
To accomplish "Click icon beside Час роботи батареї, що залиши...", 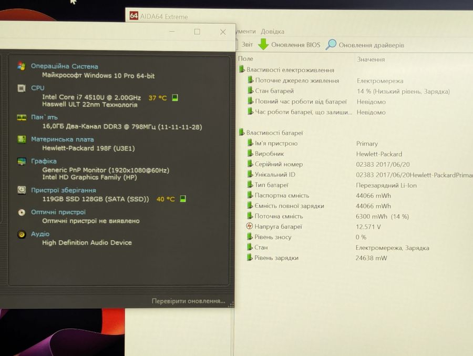I will [x=250, y=111].
